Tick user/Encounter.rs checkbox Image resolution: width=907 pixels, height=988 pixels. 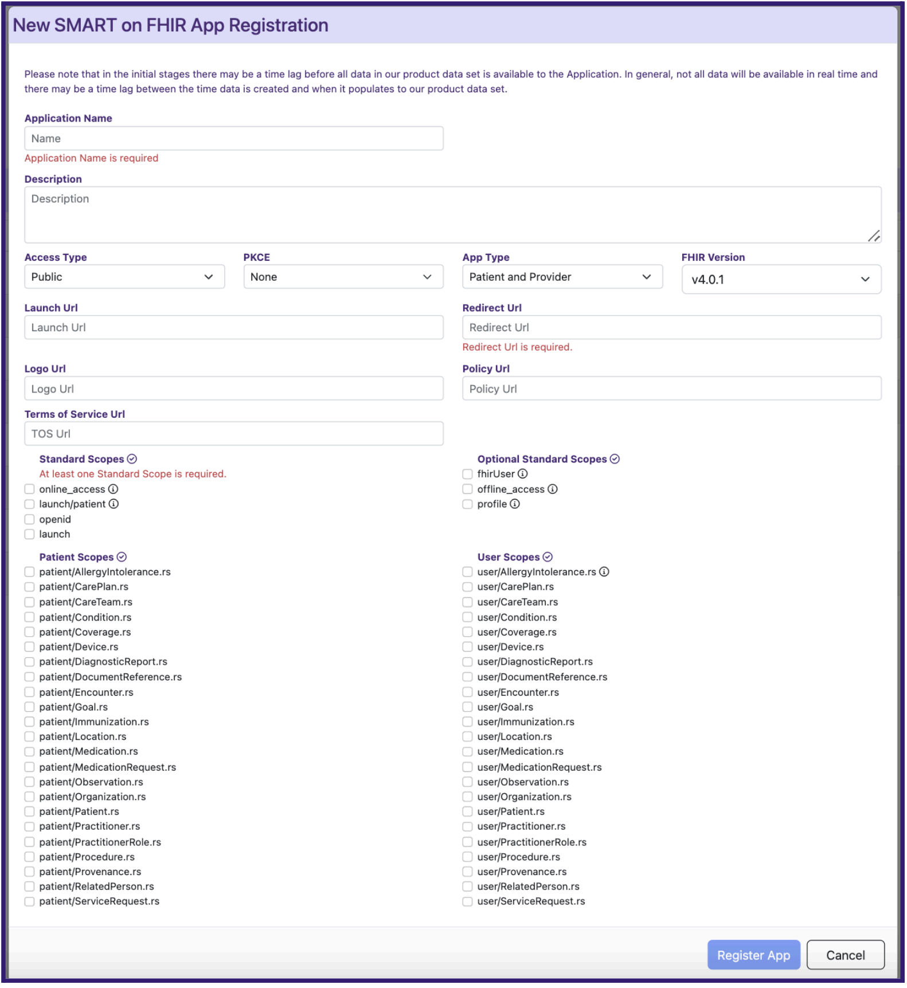click(468, 693)
